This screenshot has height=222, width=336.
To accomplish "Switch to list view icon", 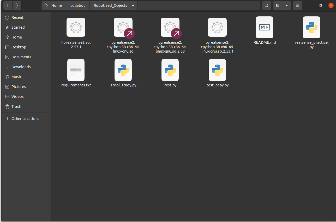I will click(278, 5).
